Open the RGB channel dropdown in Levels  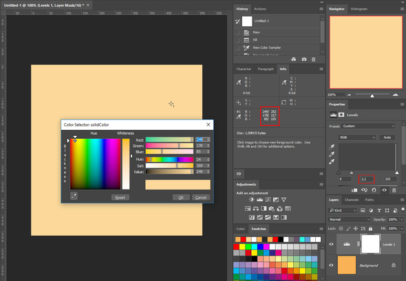357,137
